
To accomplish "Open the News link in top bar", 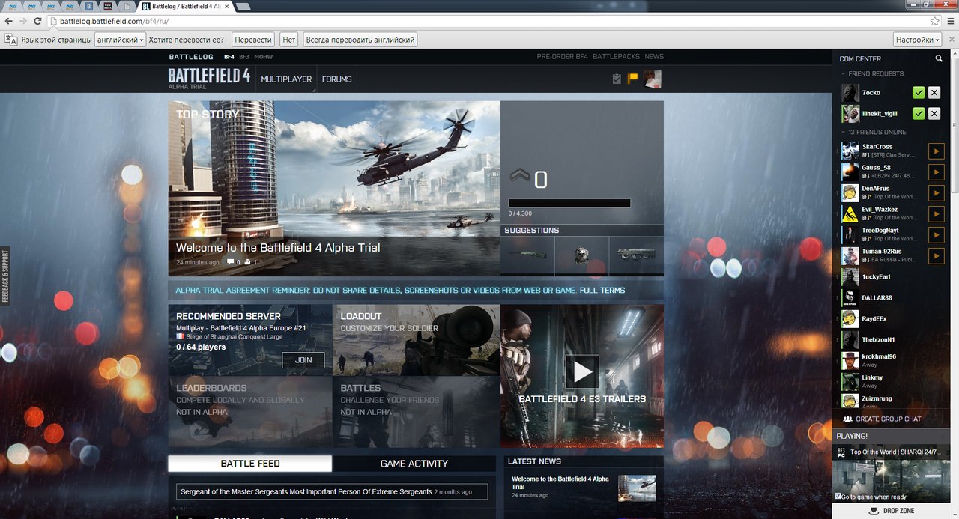I will (654, 57).
